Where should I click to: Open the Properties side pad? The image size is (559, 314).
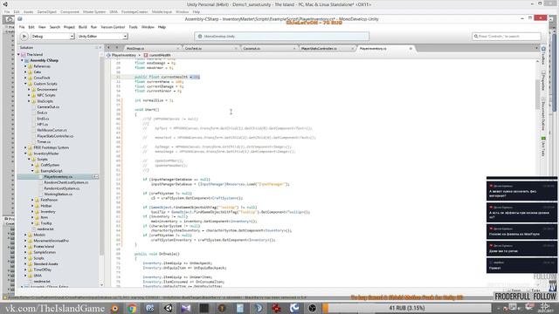543,80
